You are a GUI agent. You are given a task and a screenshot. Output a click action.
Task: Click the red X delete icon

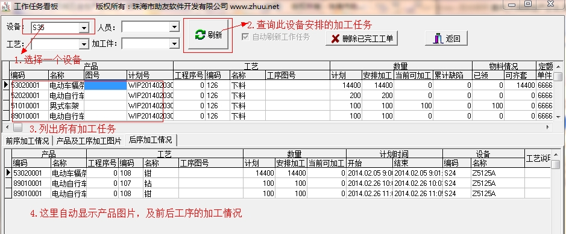click(335, 38)
